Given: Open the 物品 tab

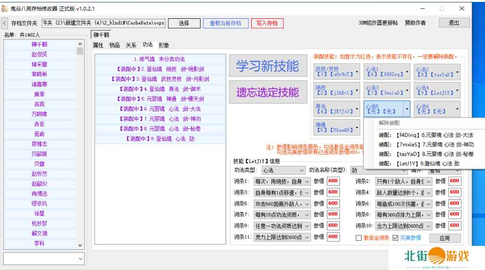Looking at the screenshot, I should coord(115,45).
